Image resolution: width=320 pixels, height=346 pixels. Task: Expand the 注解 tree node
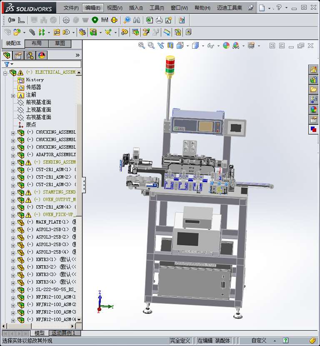click(13, 96)
